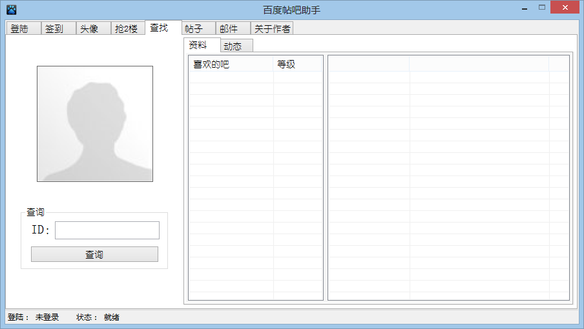
Task: Open the 登陆 tab
Action: point(23,28)
